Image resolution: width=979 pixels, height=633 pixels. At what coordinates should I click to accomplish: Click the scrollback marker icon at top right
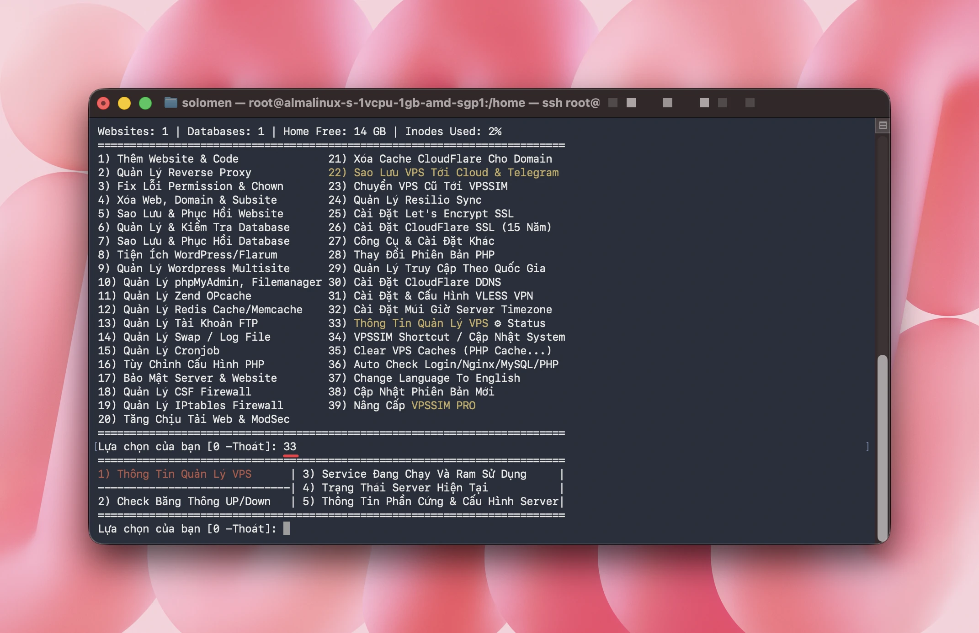point(883,125)
